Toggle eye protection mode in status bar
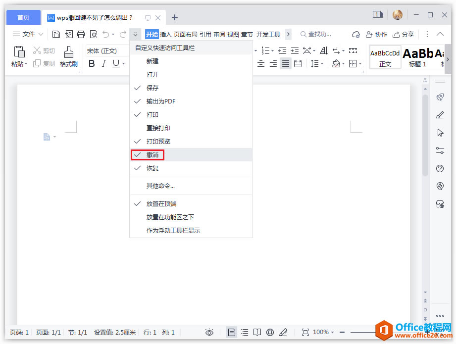 [x=209, y=332]
